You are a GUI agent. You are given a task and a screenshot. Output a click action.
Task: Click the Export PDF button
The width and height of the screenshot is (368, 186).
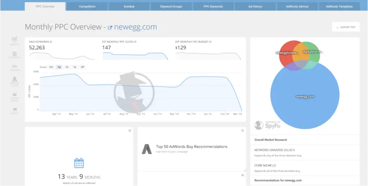(345, 27)
